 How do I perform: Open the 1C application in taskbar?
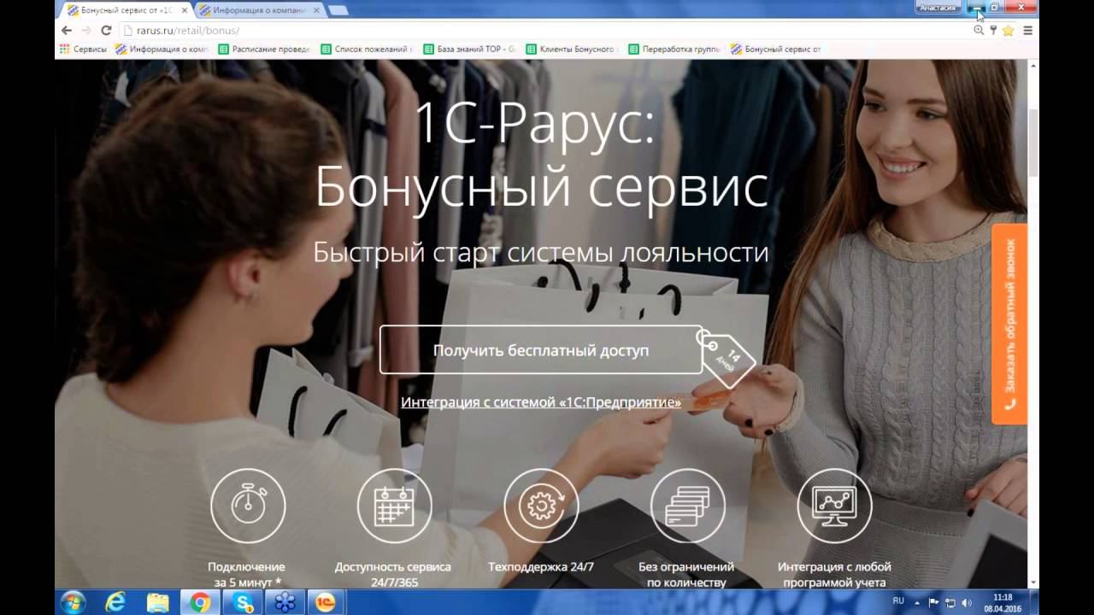tap(326, 602)
